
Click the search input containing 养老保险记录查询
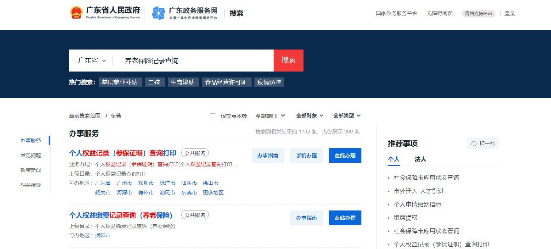pos(193,61)
